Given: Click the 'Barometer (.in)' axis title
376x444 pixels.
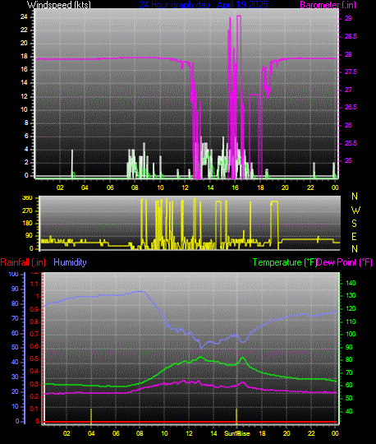Looking at the screenshot, I should click(328, 5).
